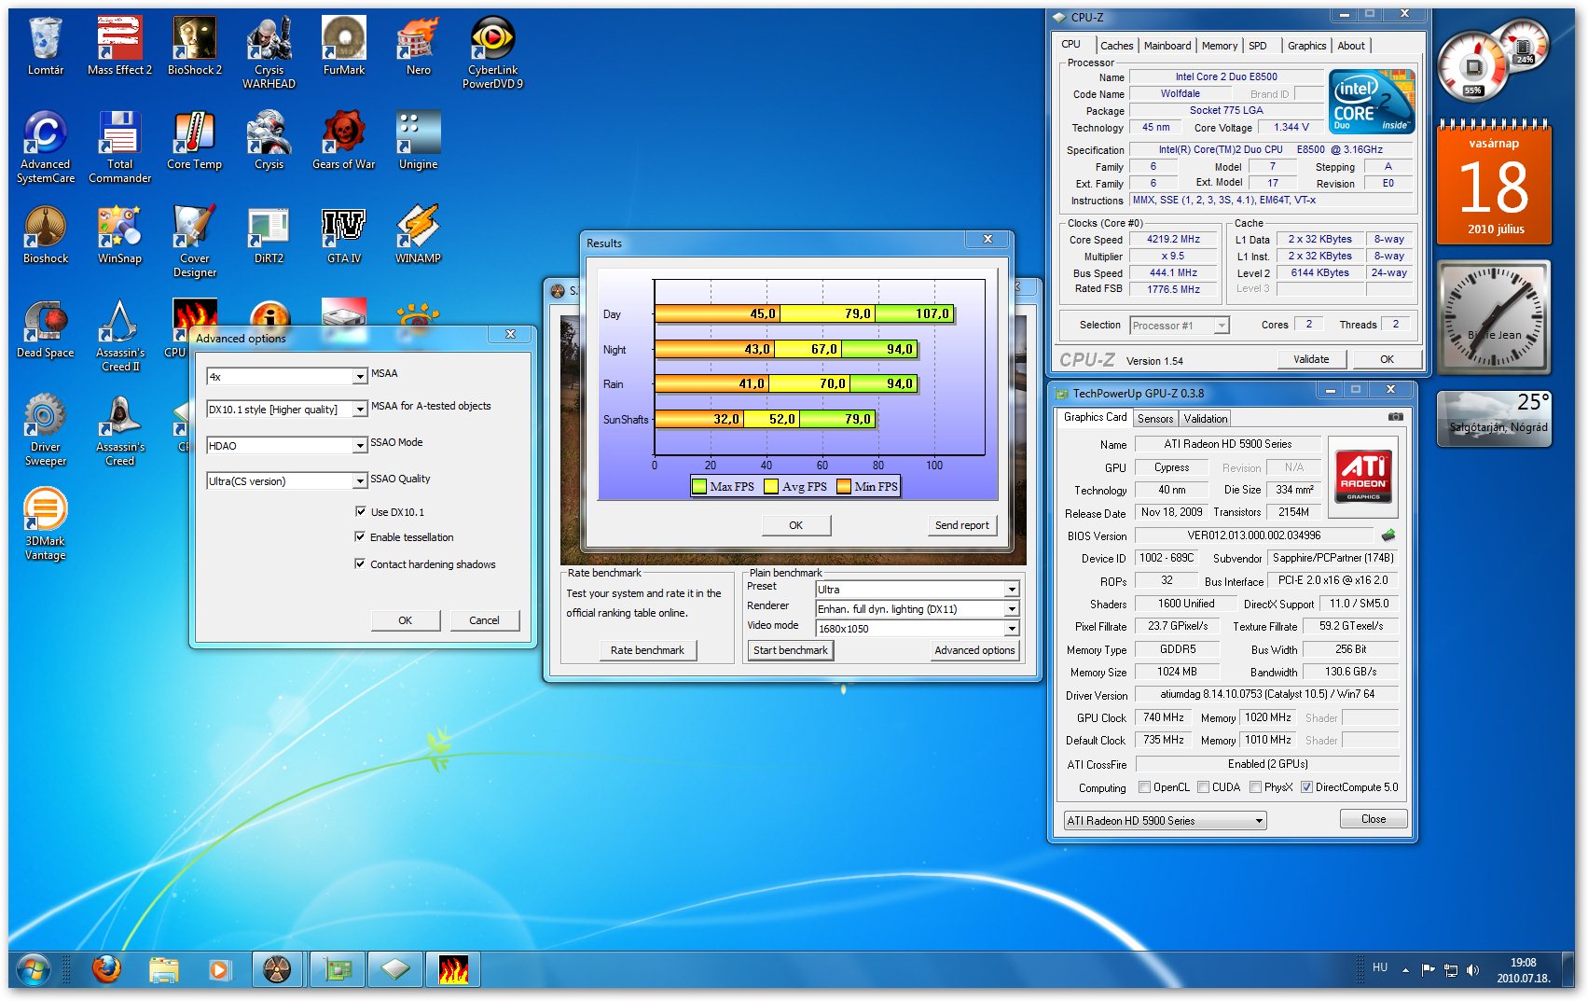Click the volume icon in the system tray
This screenshot has height=1001, width=1588.
[1472, 970]
